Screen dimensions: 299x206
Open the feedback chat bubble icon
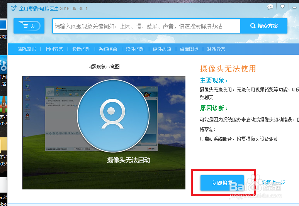pyautogui.click(x=270, y=7)
